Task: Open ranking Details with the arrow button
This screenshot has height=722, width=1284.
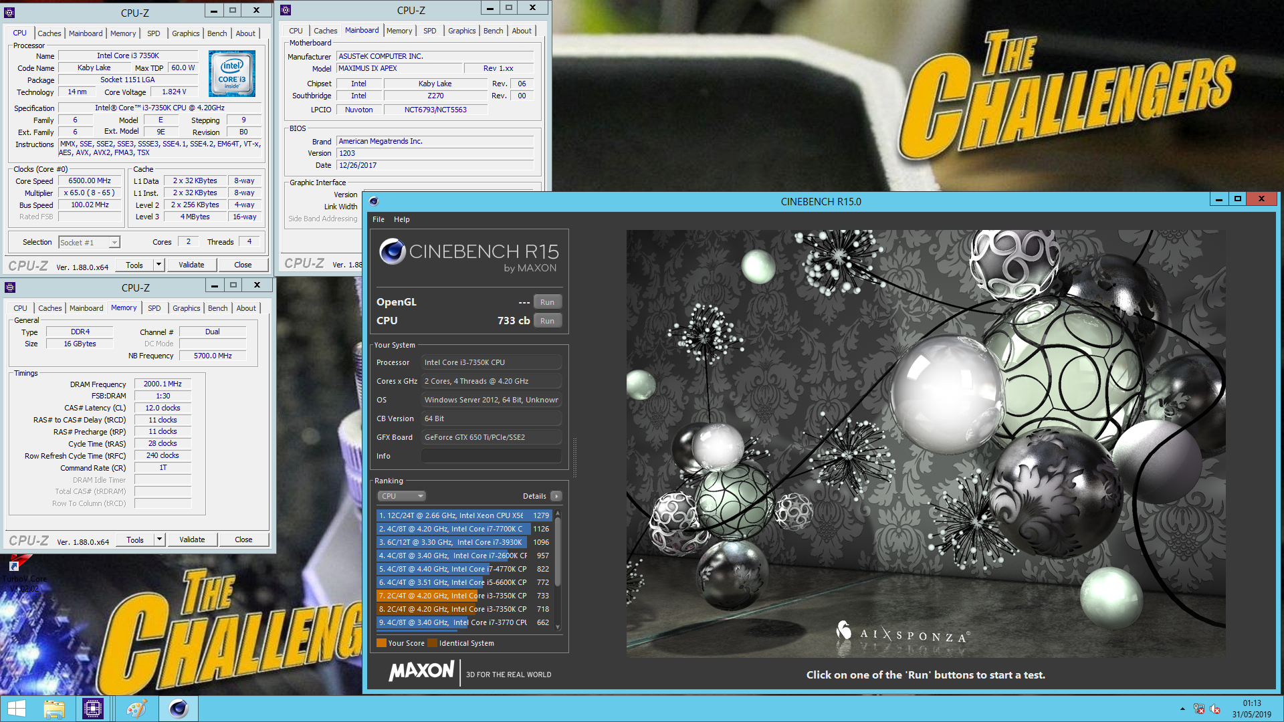Action: click(x=556, y=496)
